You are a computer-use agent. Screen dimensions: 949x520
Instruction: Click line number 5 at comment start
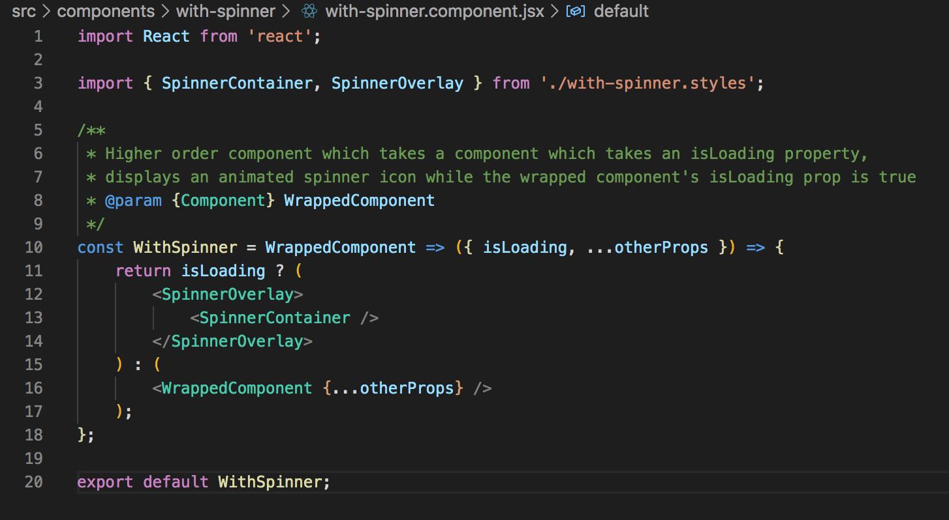tap(38, 130)
